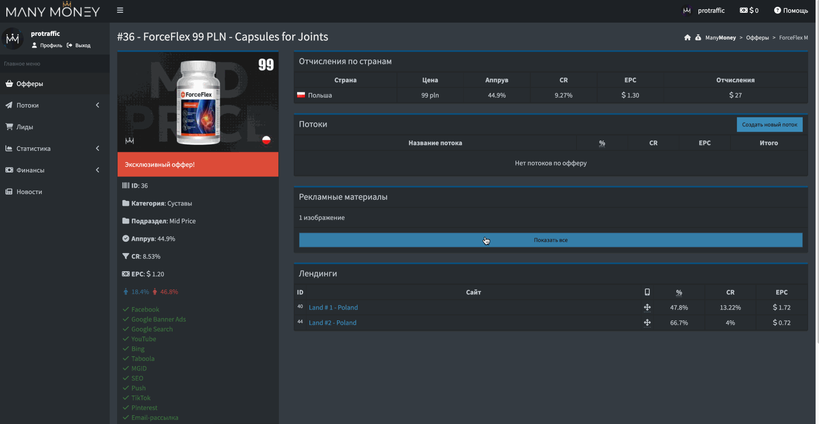819x424 pixels.
Task: Click the 99 pln price cell
Action: click(x=430, y=95)
